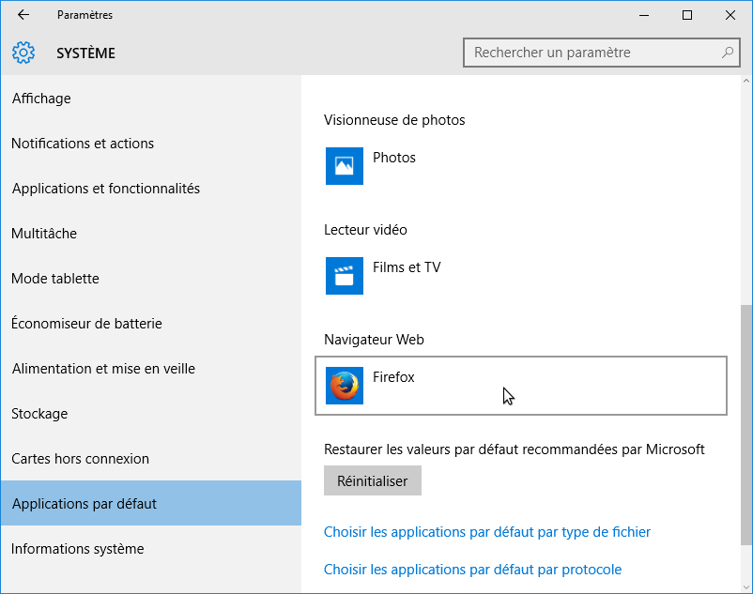
Task: Choose default apps by protocol link
Action: (472, 570)
